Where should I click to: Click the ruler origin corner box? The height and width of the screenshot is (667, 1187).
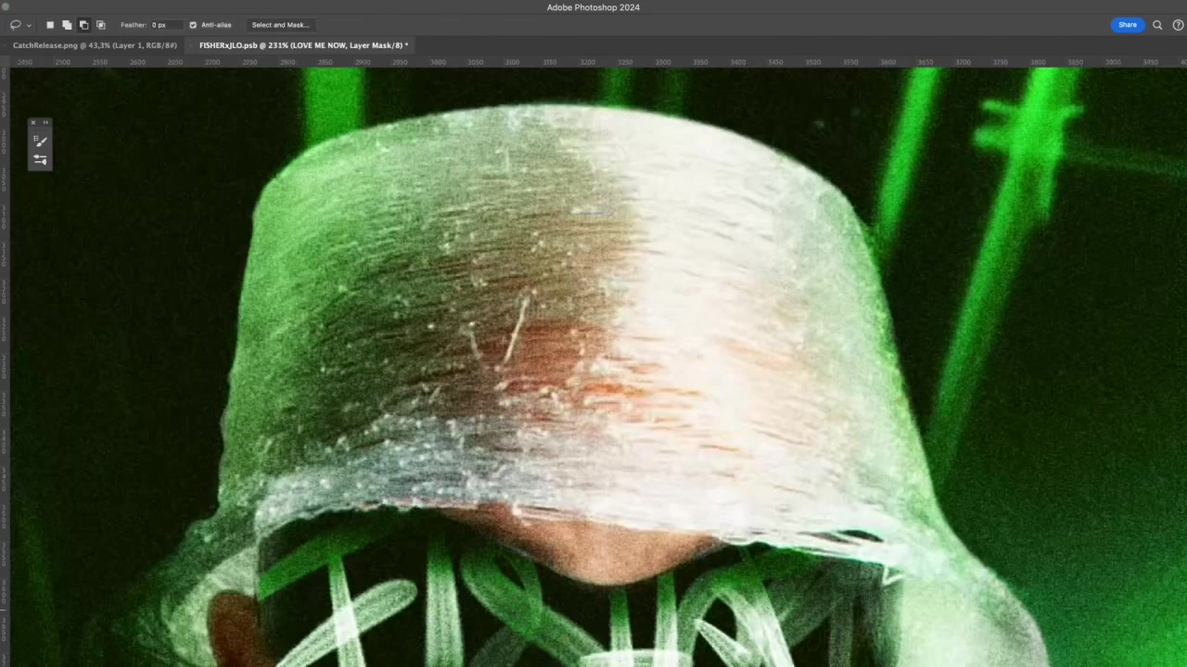[x=5, y=62]
